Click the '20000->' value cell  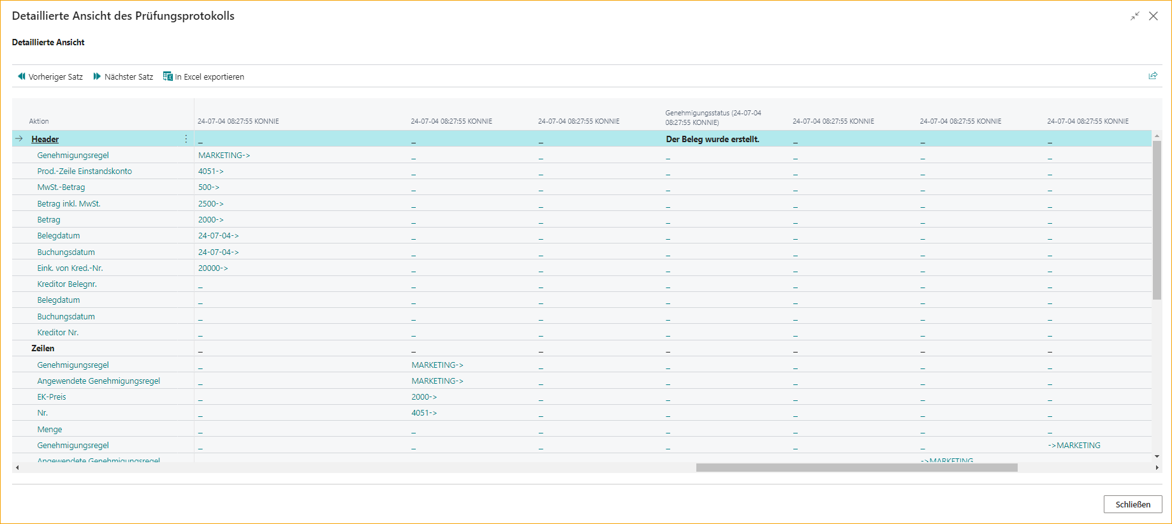pyautogui.click(x=213, y=268)
